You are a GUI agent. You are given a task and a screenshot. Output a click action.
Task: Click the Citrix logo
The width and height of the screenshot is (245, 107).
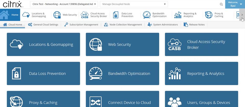13,4
